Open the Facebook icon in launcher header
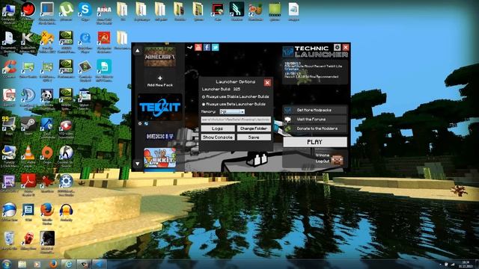 [x=207, y=47]
